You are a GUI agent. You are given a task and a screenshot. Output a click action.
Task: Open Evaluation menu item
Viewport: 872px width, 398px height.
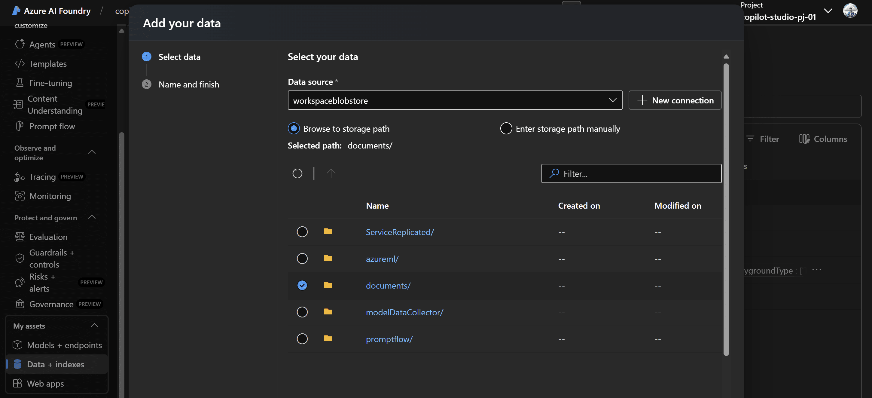pyautogui.click(x=48, y=237)
